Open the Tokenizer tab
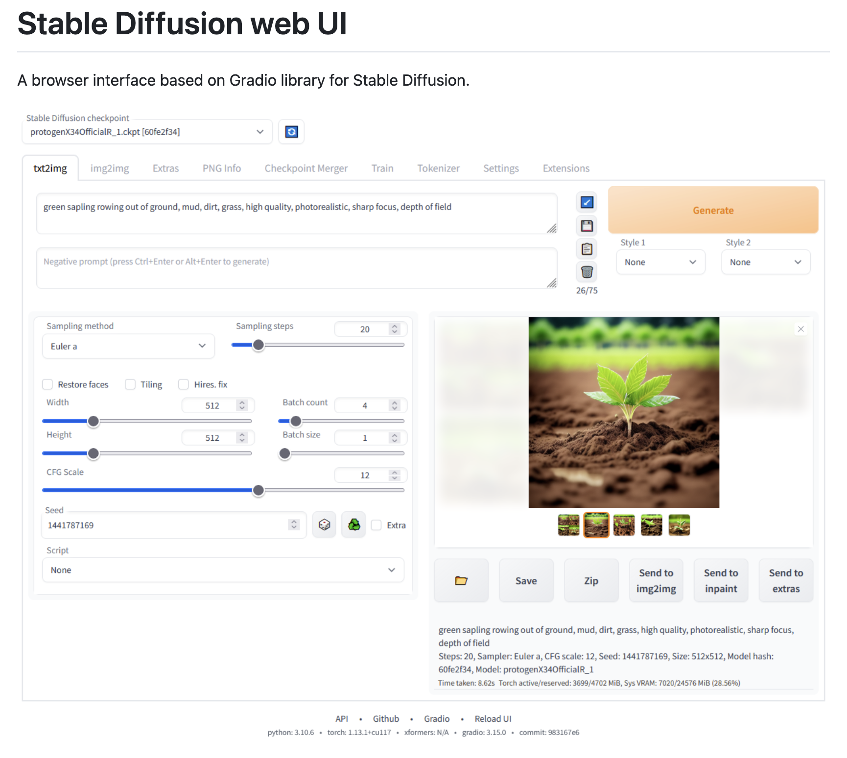Screen dimensions: 847x758 tap(438, 168)
